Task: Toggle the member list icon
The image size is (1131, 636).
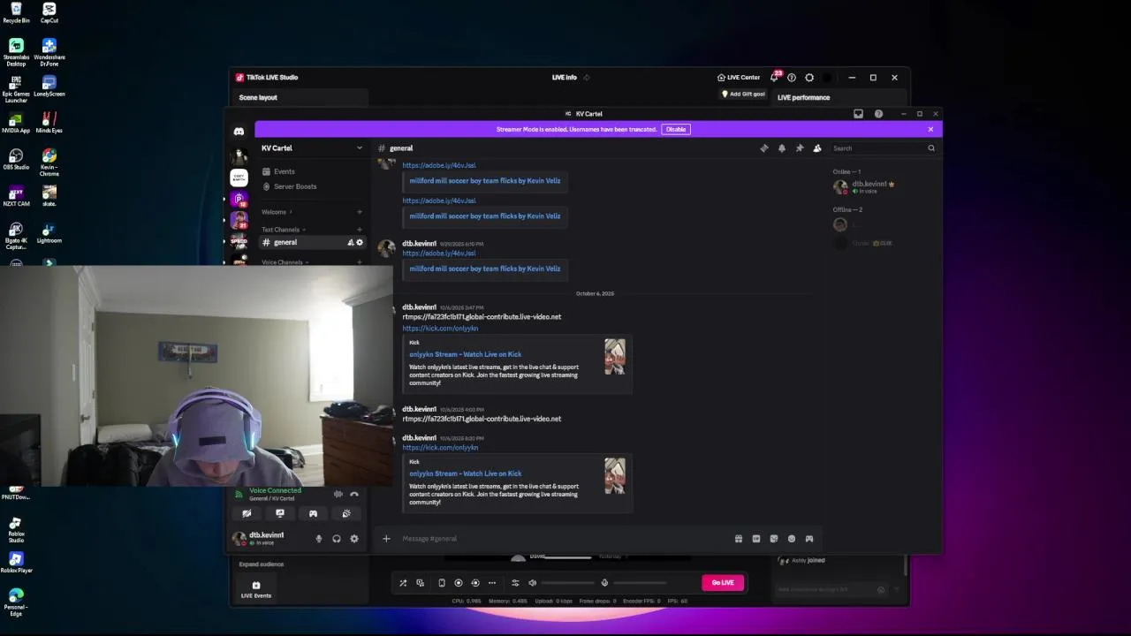Action: tap(817, 148)
